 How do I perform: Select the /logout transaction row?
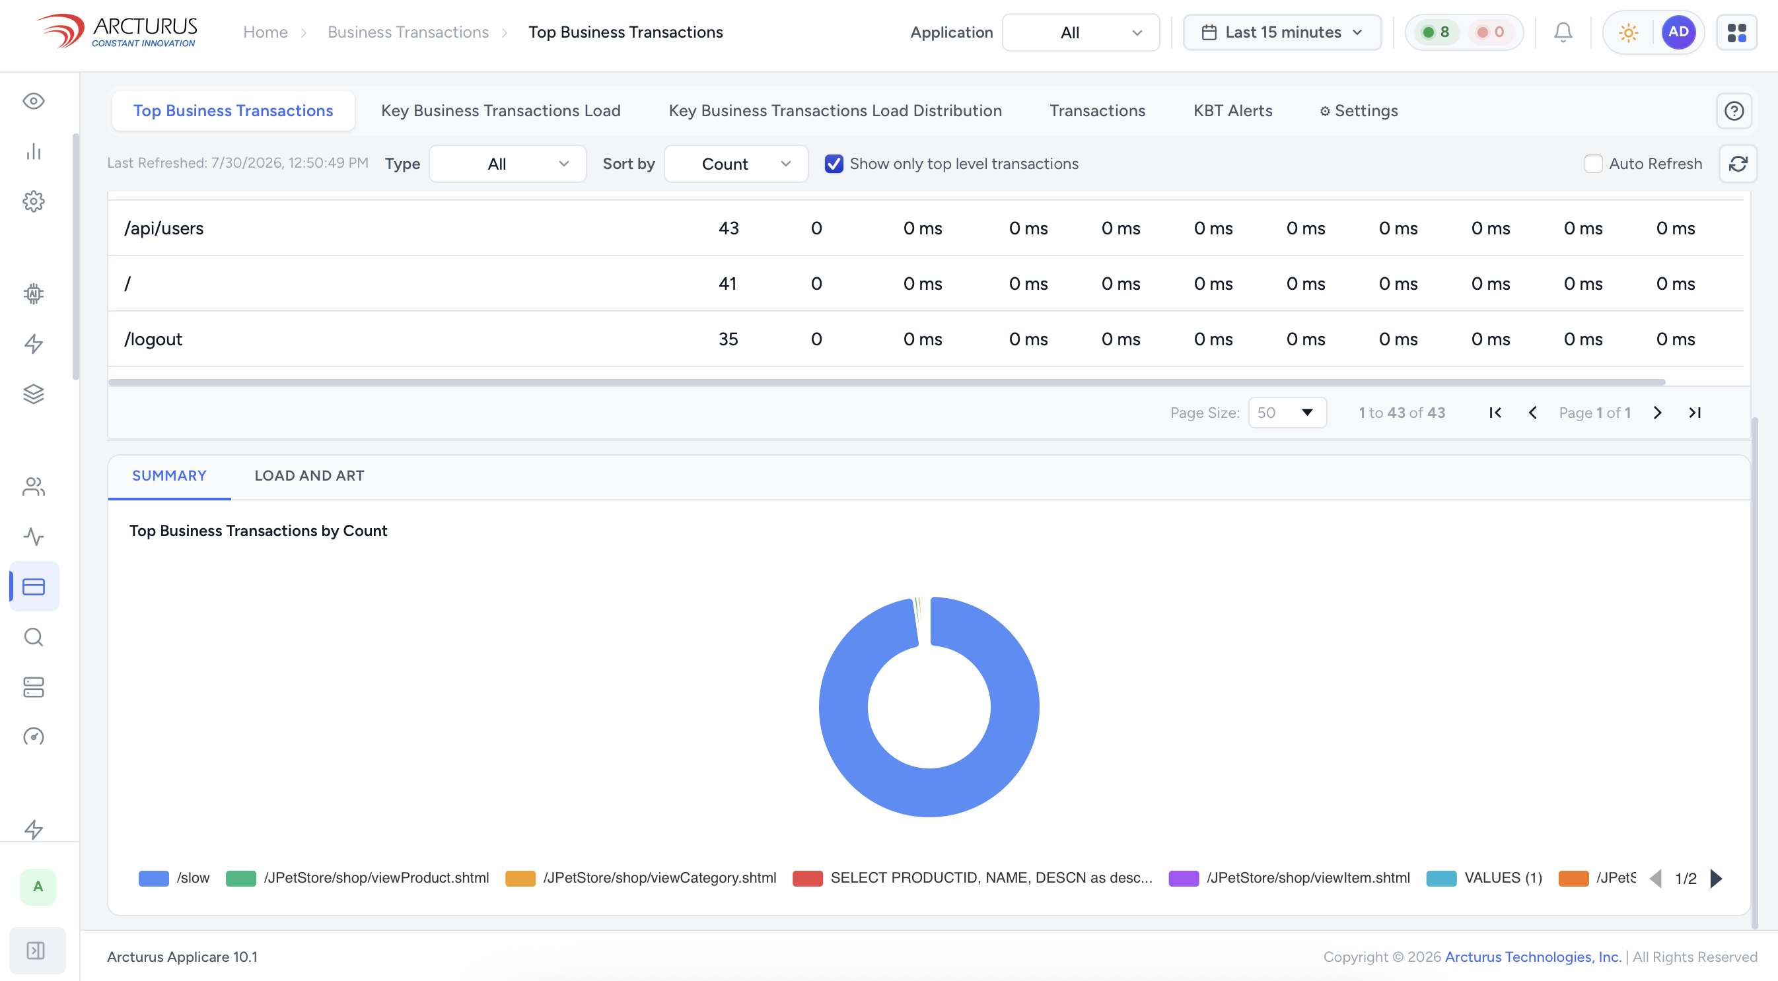click(925, 339)
